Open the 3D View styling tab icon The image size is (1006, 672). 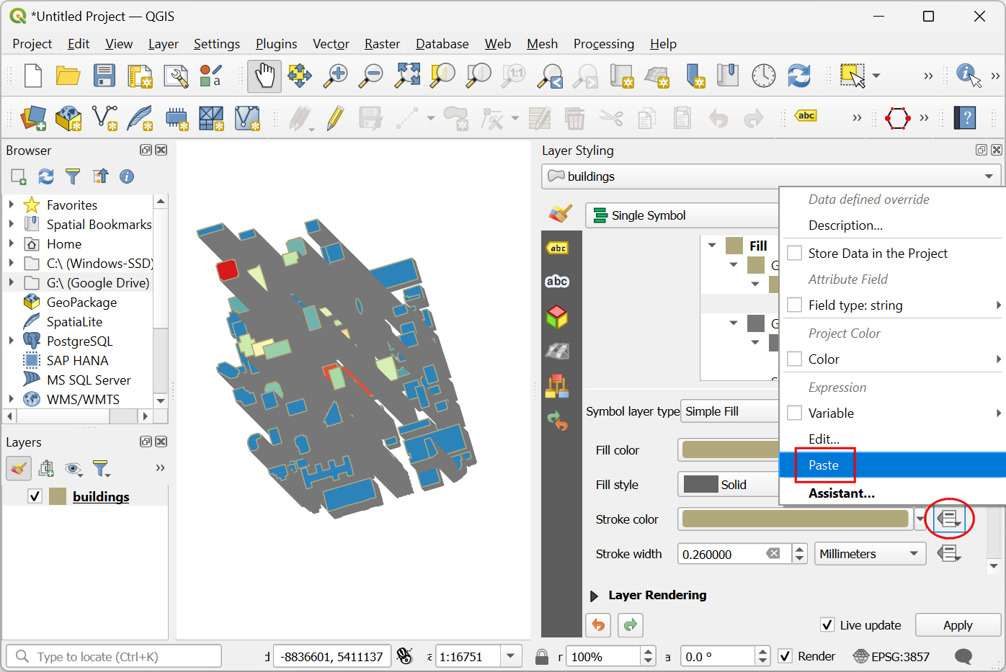coord(557,317)
